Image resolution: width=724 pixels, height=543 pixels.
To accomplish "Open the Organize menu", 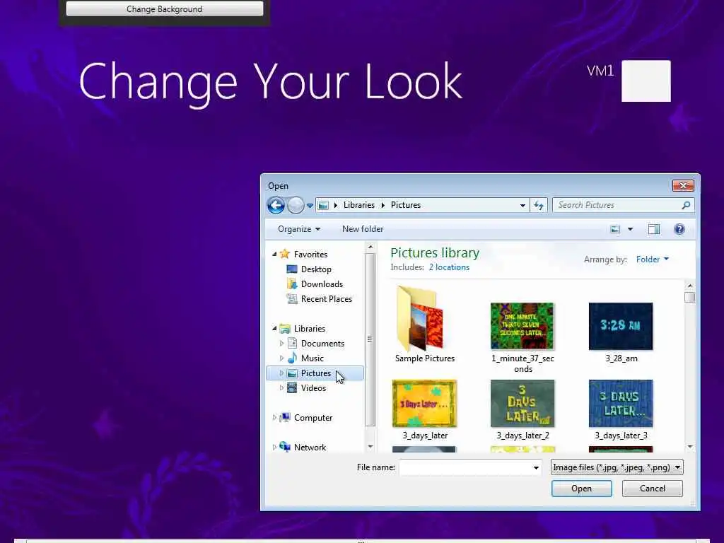I will [299, 229].
